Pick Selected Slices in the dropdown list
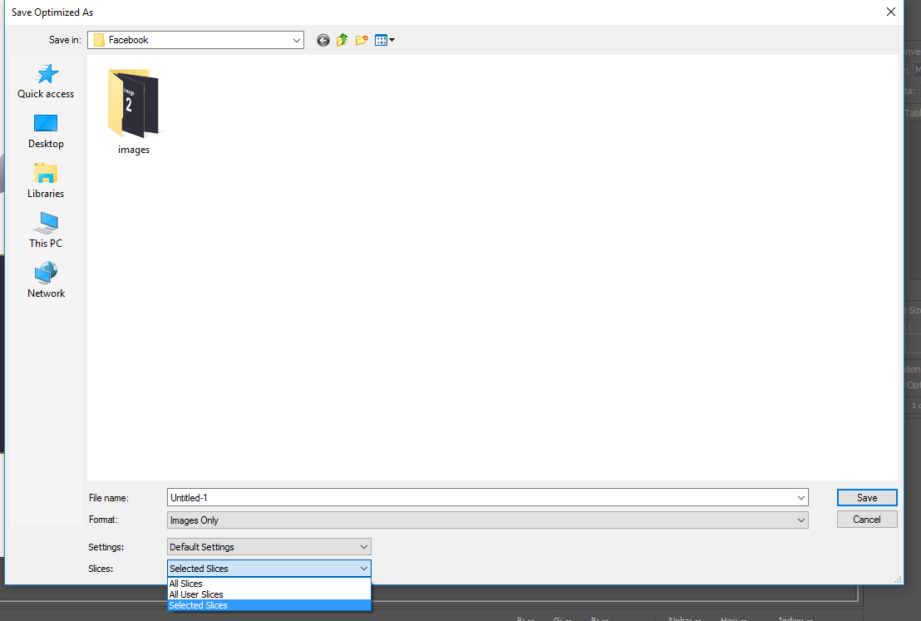 click(199, 605)
